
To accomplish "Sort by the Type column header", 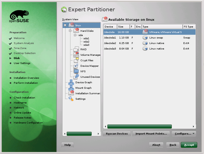I will coord(162,26).
